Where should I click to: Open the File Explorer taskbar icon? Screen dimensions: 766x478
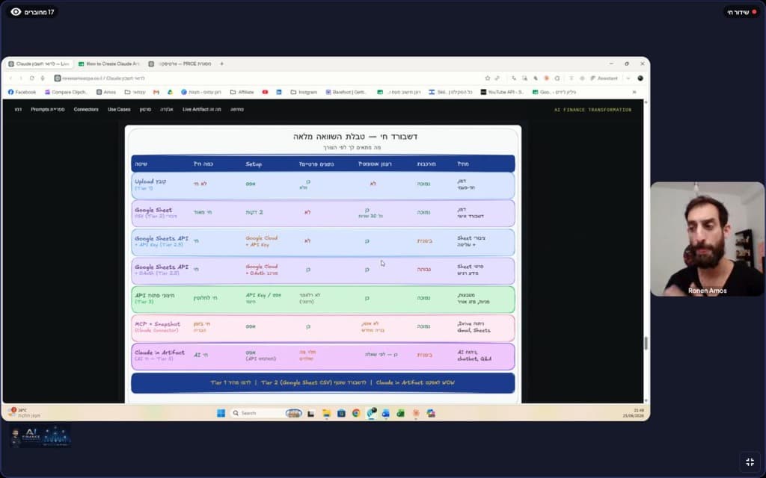click(x=326, y=413)
